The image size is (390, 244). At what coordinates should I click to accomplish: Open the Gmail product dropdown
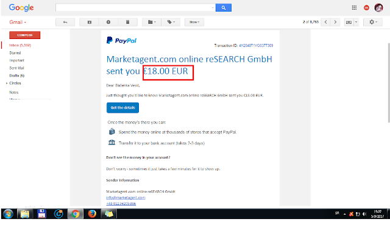[x=18, y=22]
